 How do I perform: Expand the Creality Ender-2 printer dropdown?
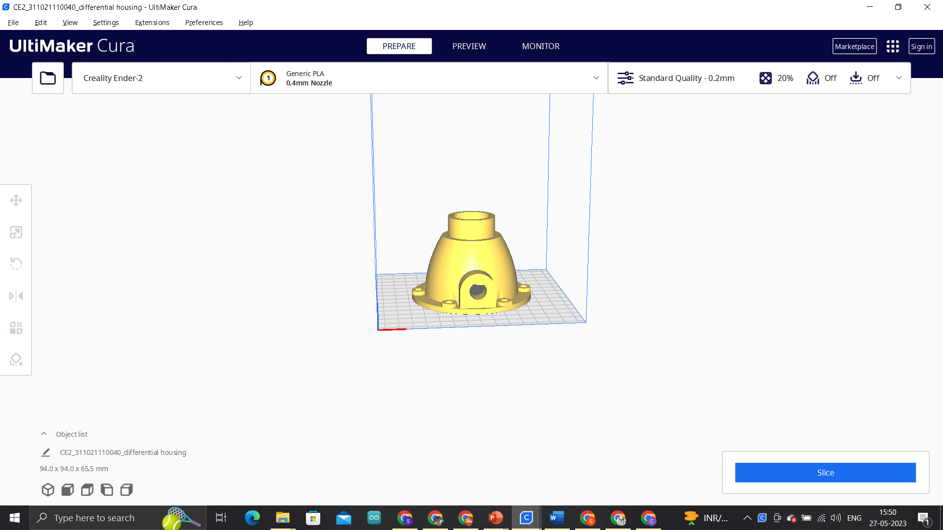pos(161,78)
